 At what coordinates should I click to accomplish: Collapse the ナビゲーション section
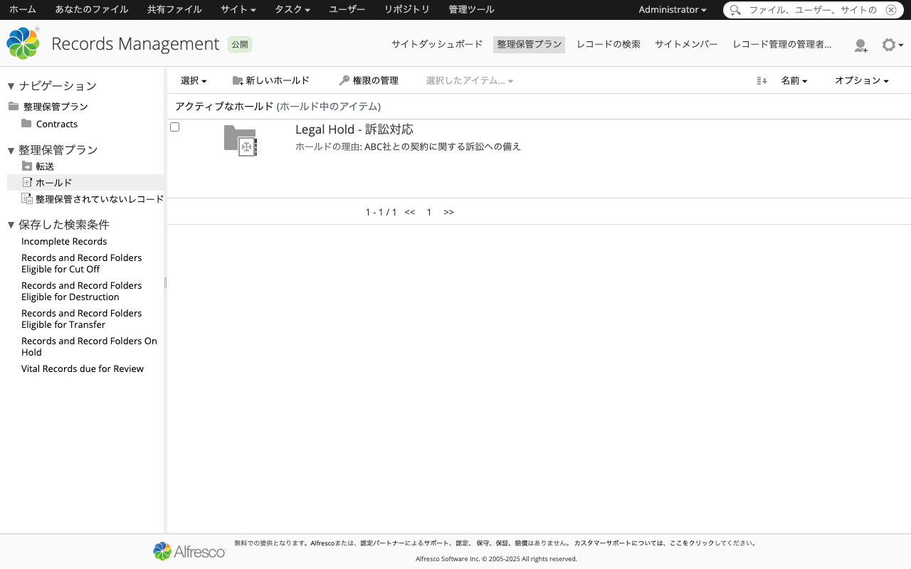52,86
